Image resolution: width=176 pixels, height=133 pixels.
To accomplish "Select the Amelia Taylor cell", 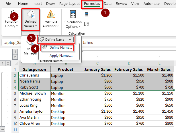I will 34,112.
